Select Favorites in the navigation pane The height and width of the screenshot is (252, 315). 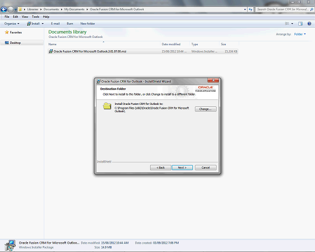pyautogui.click(x=16, y=32)
